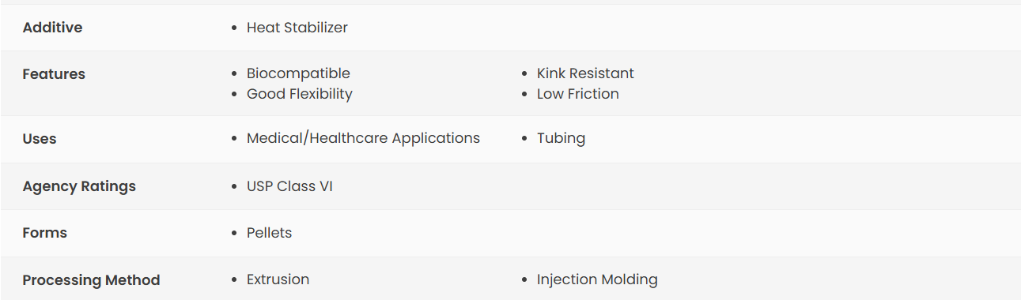1021x300 pixels.
Task: Click the Additive row label
Action: coord(52,28)
